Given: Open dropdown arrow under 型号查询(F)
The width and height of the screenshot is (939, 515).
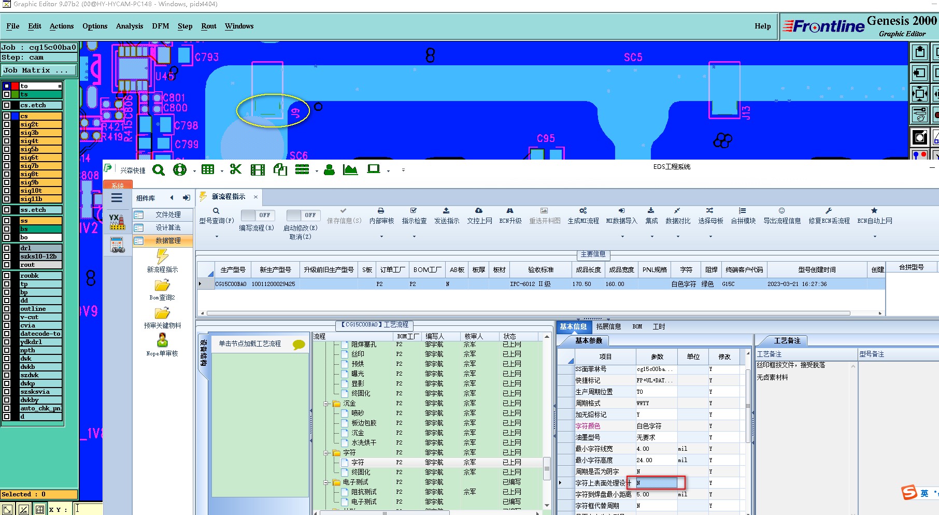Looking at the screenshot, I should [x=217, y=237].
